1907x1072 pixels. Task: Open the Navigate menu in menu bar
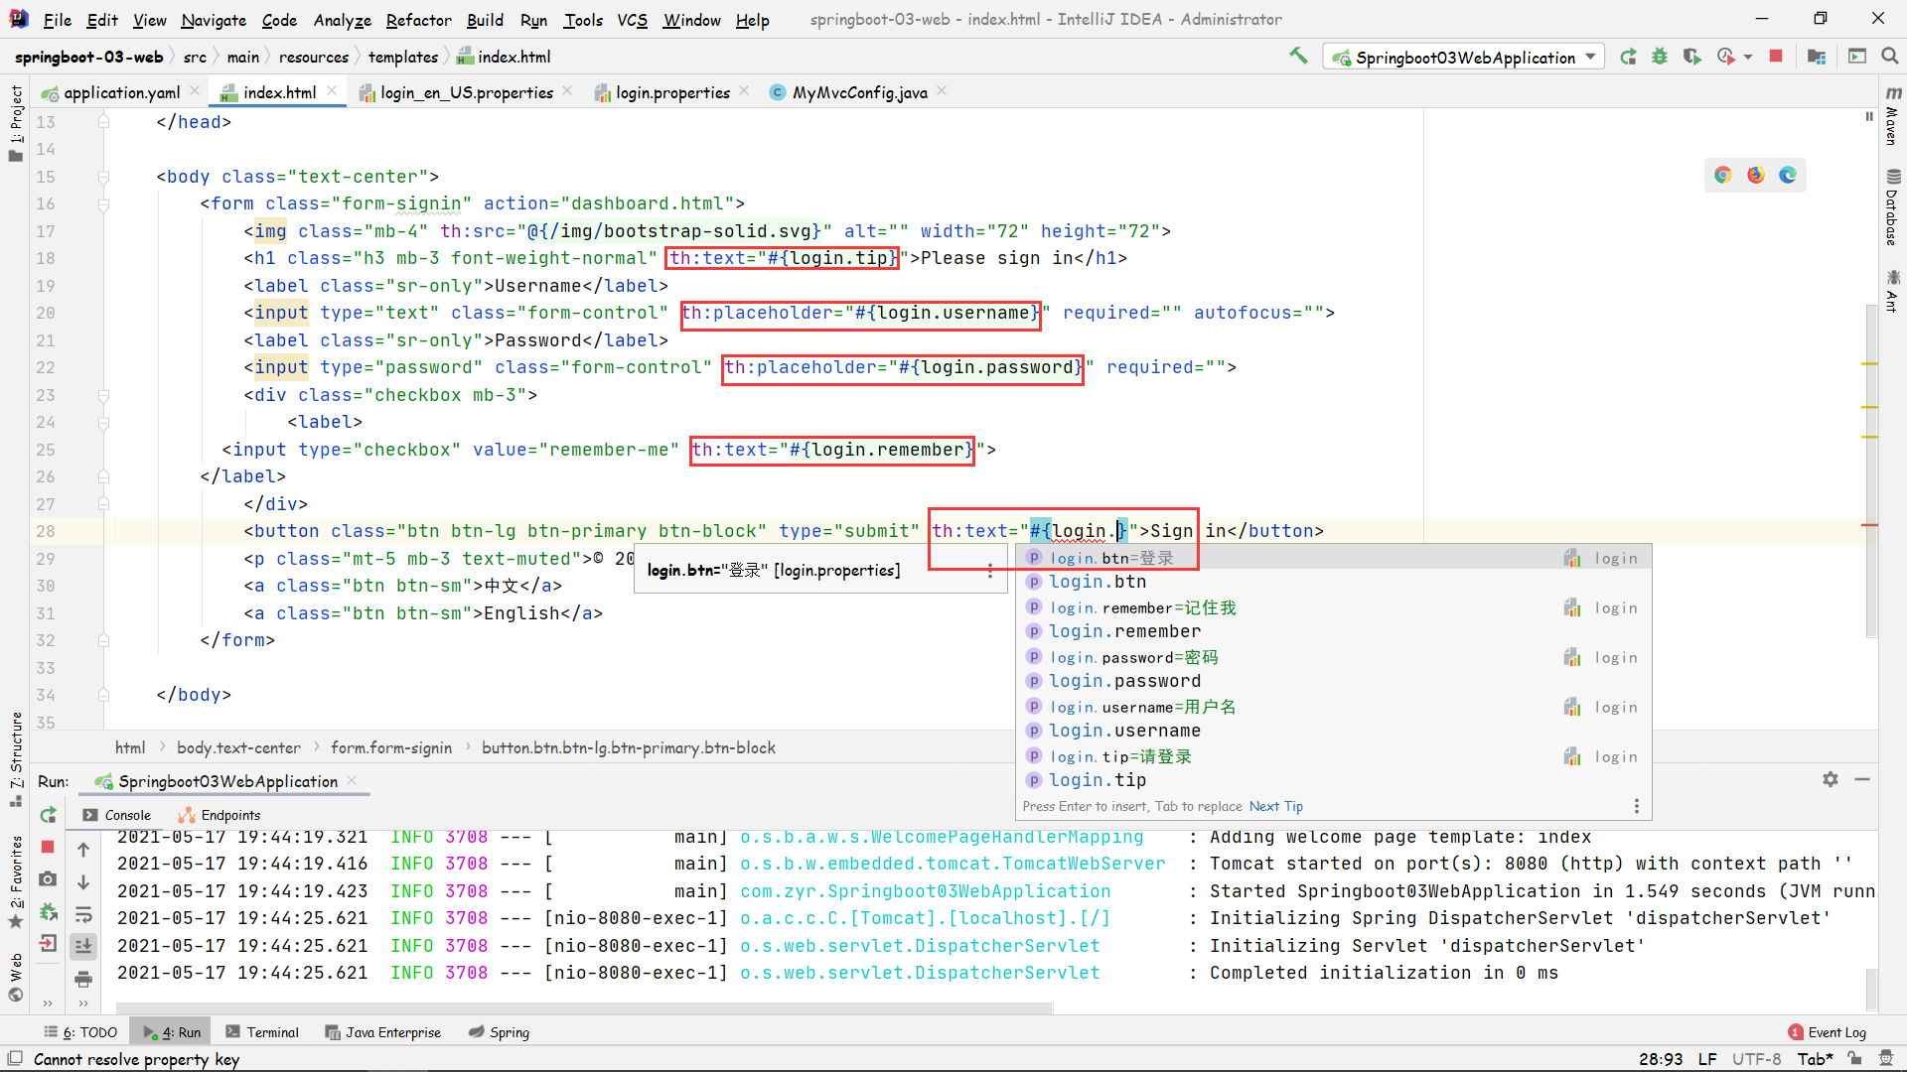point(215,18)
